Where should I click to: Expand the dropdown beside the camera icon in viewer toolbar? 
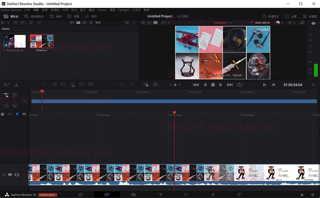pos(282,23)
